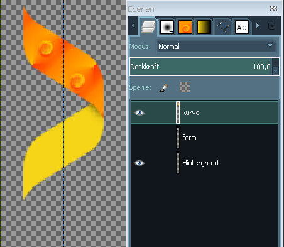Show the form layer
Screen dimensions: 284x247
point(139,138)
